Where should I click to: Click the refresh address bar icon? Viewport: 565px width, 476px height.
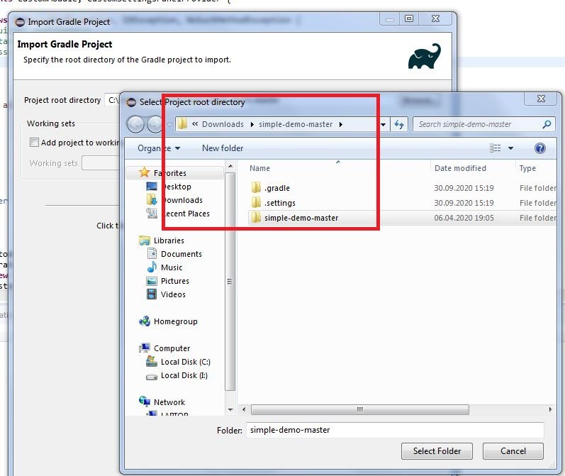point(399,124)
